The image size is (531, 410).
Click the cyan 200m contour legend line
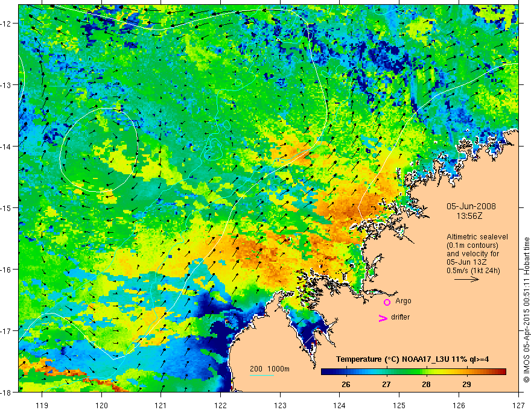(261, 375)
